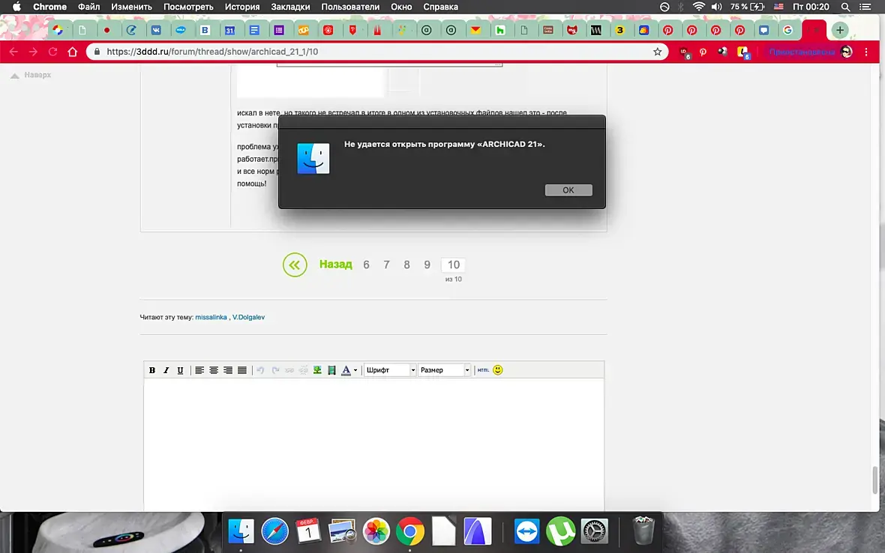This screenshot has height=553, width=885.
Task: Open page 8 of the thread
Action: click(x=407, y=265)
